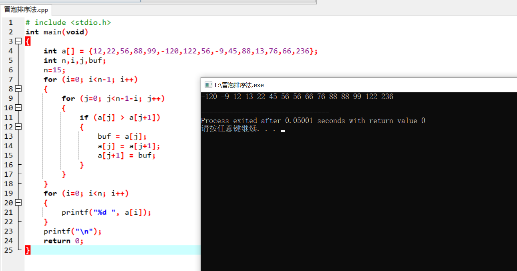Click line number 19 in the gutter
517x271 pixels.
point(8,193)
